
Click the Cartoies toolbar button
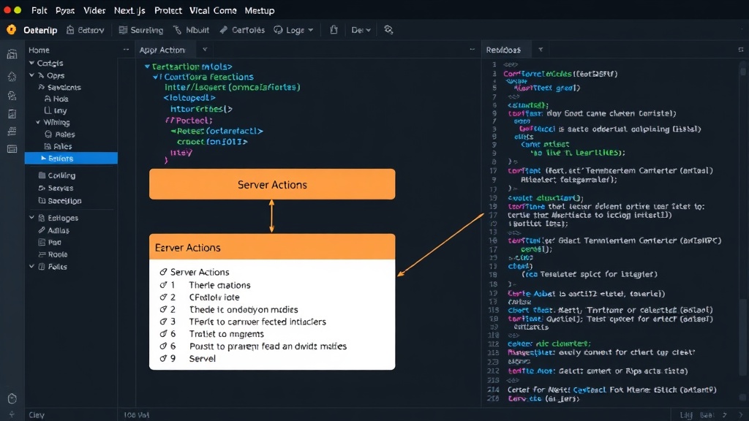(242, 30)
